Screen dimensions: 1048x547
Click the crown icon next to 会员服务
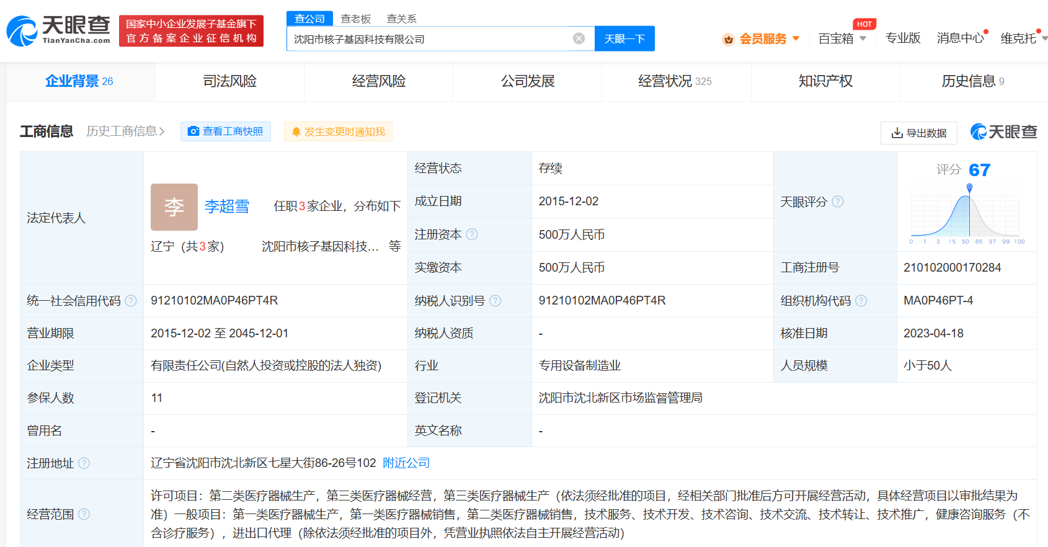click(729, 39)
